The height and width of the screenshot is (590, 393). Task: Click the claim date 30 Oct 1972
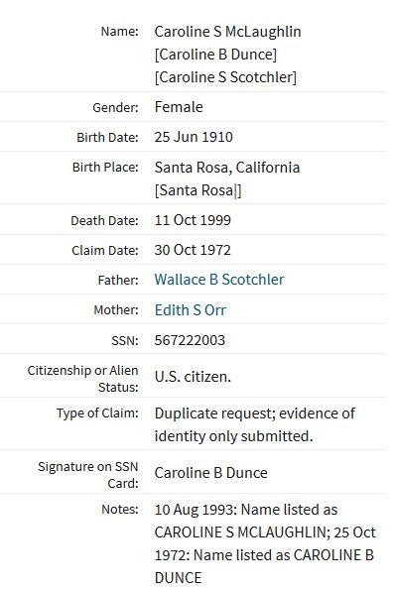[193, 250]
